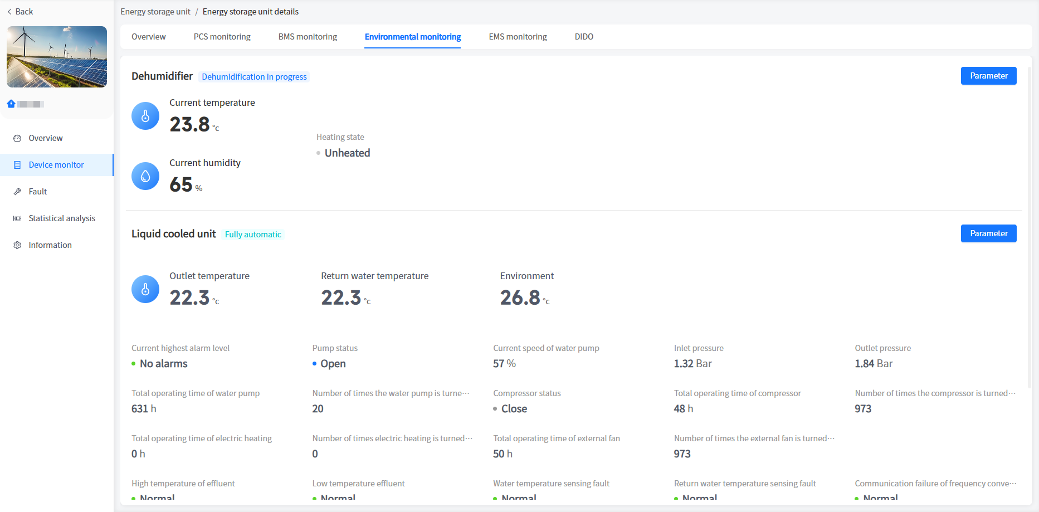The image size is (1039, 512).
Task: Switch to PCS monitoring tab
Action: tap(222, 37)
